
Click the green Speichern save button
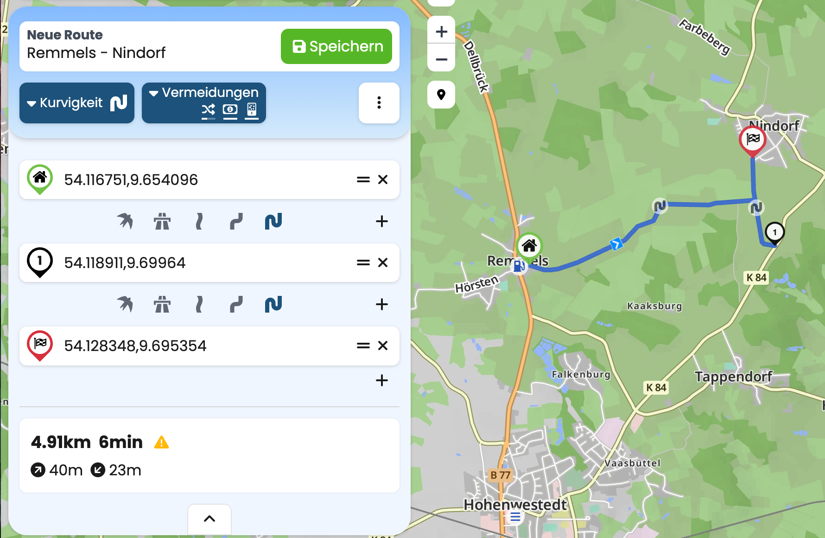coord(336,46)
